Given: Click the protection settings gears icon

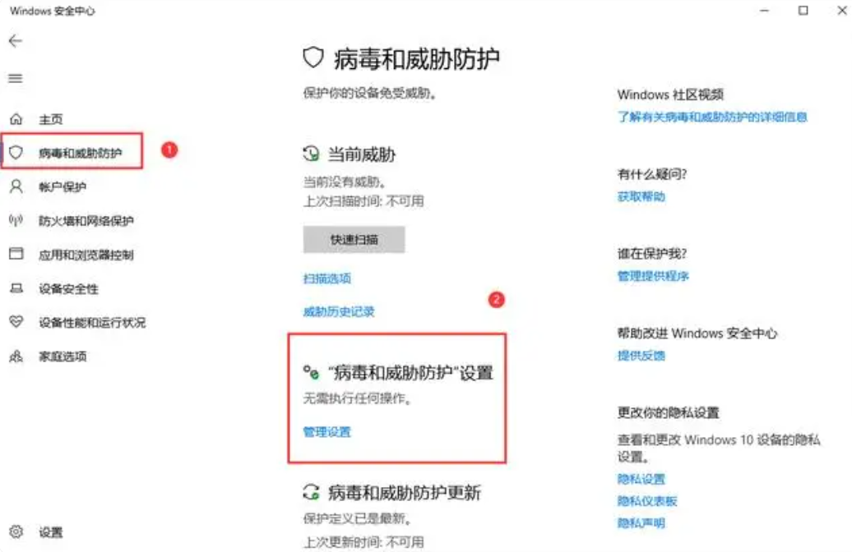Looking at the screenshot, I should 312,372.
